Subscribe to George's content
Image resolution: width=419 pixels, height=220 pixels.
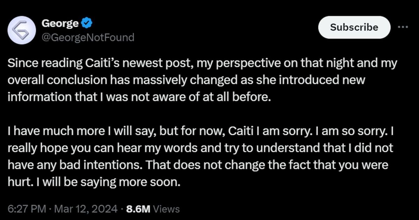click(354, 28)
